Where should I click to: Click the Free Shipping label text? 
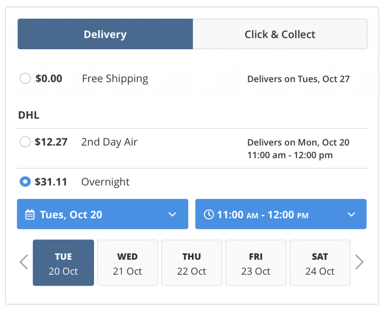[115, 79]
